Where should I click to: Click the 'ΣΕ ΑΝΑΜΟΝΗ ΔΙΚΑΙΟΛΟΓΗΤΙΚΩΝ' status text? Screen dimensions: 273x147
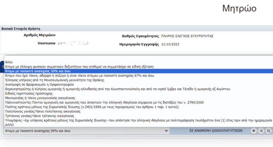(x=216, y=130)
